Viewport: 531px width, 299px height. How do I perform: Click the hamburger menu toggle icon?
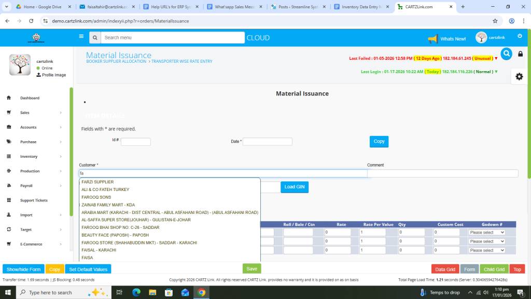click(81, 37)
